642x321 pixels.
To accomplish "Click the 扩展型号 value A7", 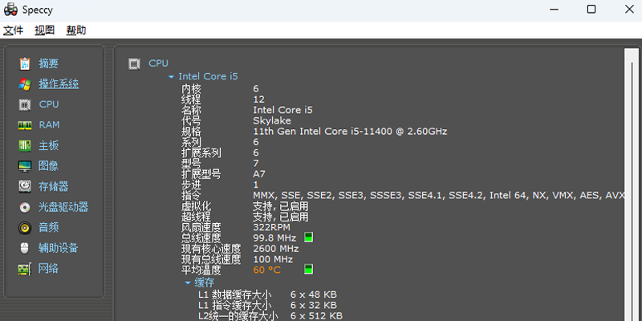I will point(259,174).
